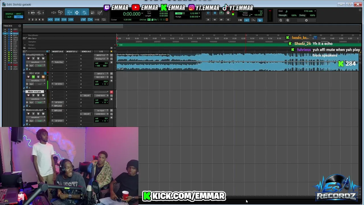The height and width of the screenshot is (205, 364).
Task: Click the Fast Forward transport button
Action: [221, 19]
